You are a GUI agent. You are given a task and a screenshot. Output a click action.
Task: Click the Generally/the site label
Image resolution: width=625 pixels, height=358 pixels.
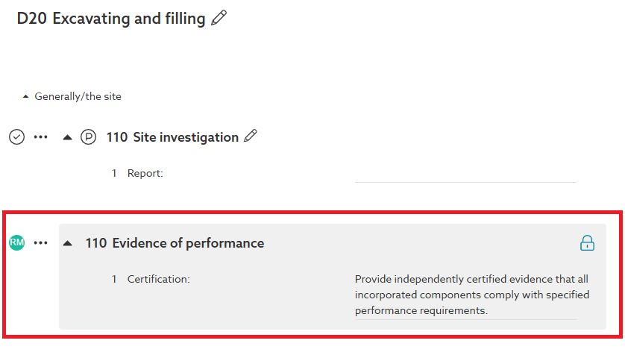click(x=78, y=96)
